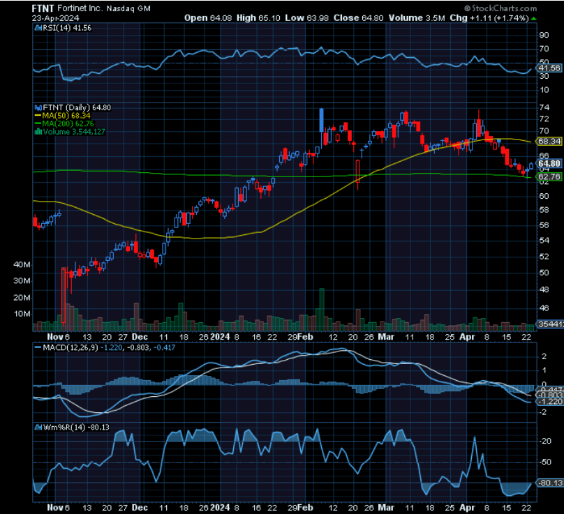Select the Fortinet Inc. company name

coord(80,8)
